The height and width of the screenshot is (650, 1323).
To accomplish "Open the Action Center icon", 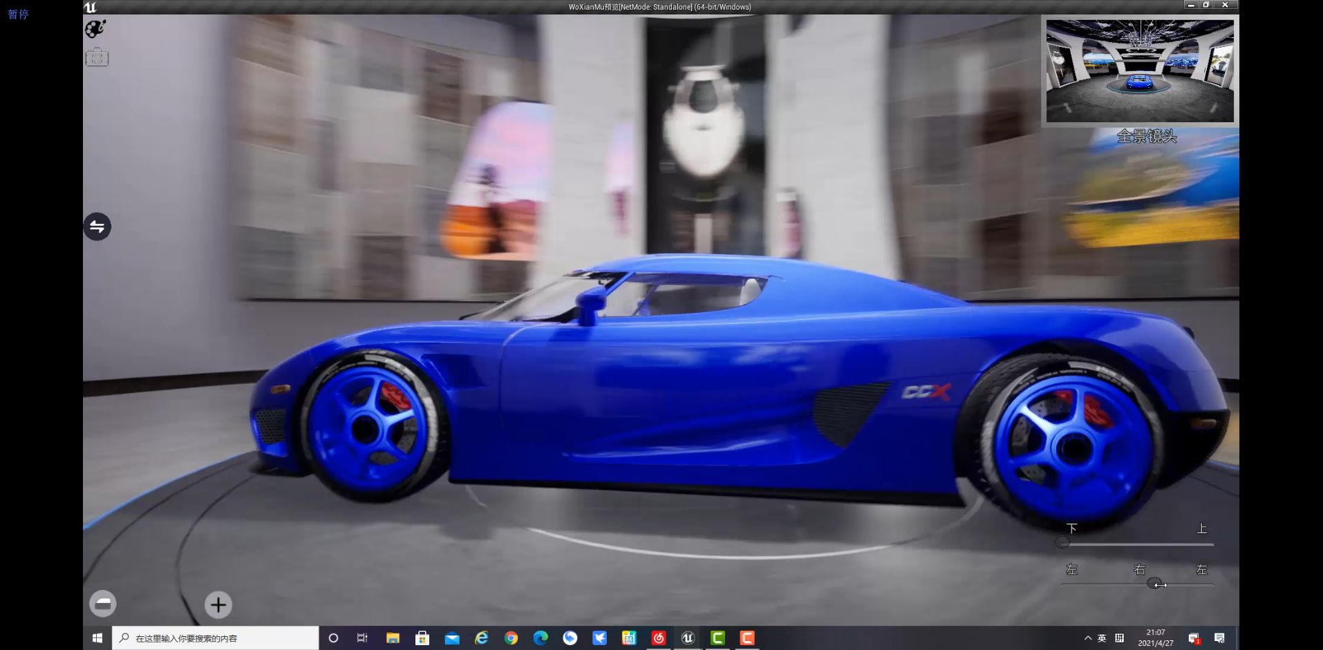I will click(x=1219, y=638).
